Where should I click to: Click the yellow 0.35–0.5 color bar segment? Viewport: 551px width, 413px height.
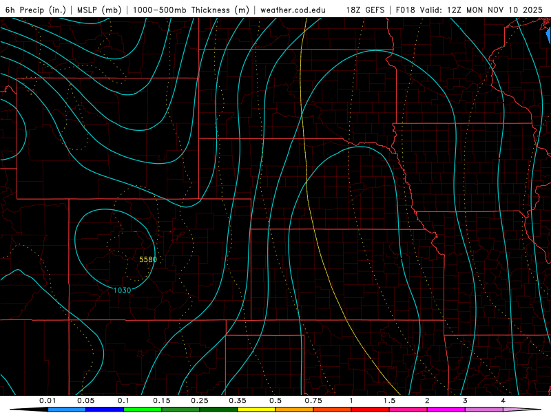click(256, 410)
